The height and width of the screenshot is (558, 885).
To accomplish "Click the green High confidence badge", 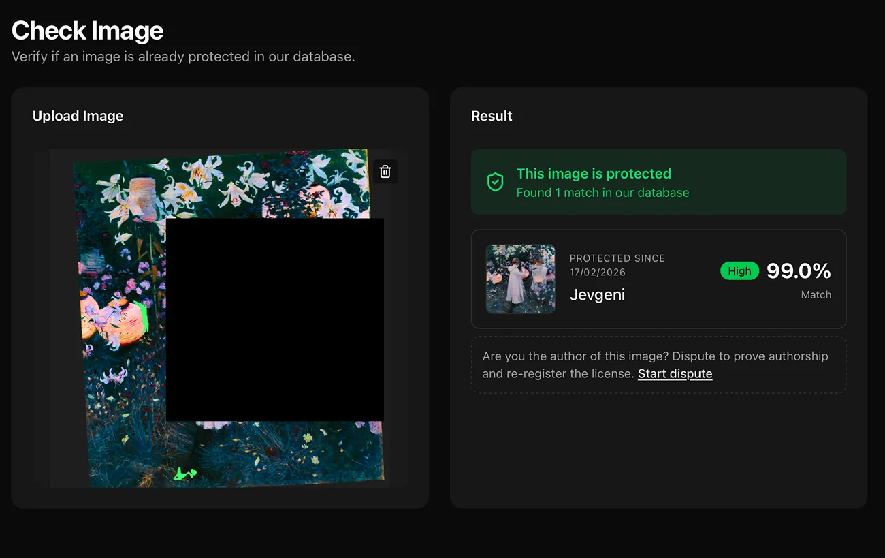I will coord(739,270).
